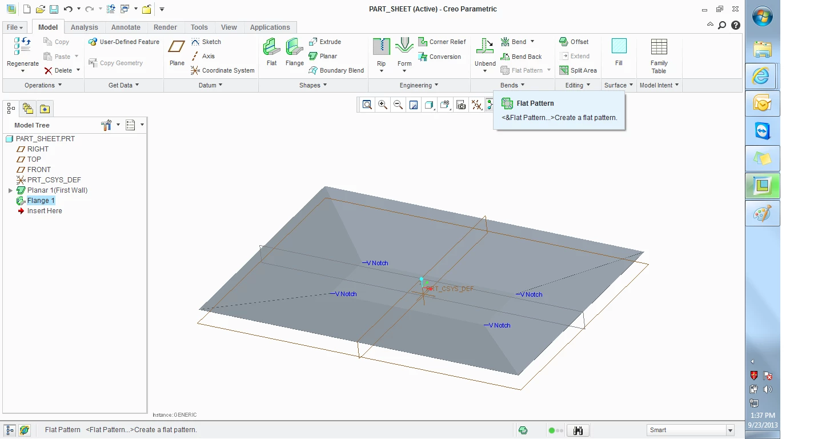Expand the Engineering group menu
Viewport: 834px width, 439px height.
coord(419,85)
